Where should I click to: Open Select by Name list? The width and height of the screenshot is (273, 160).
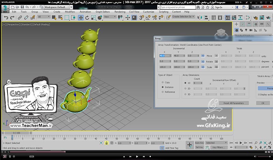pyautogui.click(x=60, y=18)
